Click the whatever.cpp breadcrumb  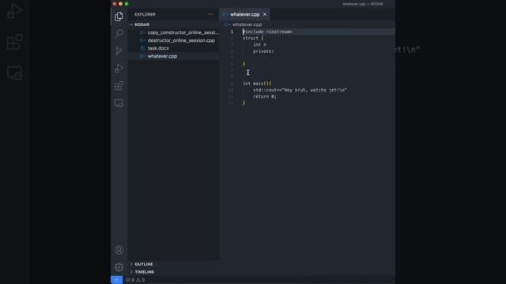tap(247, 24)
